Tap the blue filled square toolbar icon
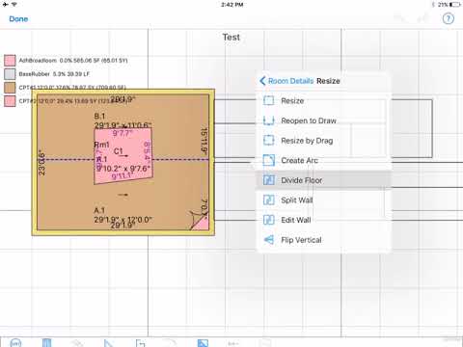Screen dimensions: 463x347 pyautogui.click(x=203, y=343)
